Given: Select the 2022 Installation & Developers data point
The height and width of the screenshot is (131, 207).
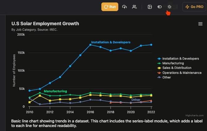Looking at the screenshot, I should [151, 45].
